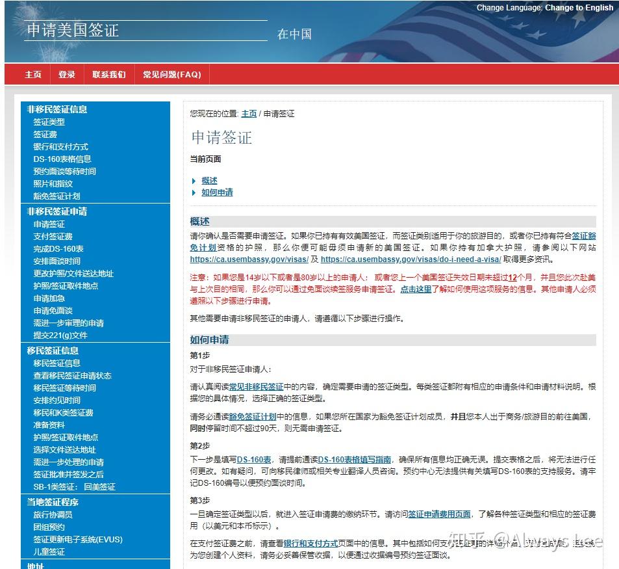The width and height of the screenshot is (619, 569).
Task: Open 护照/签证取件地点 under 移民签证信息
Action: pyautogui.click(x=66, y=438)
